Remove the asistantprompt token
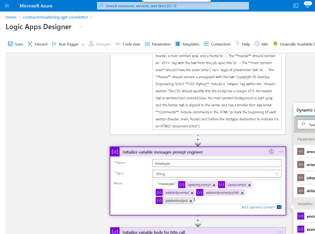The width and height of the screenshot is (315, 234). (192, 193)
